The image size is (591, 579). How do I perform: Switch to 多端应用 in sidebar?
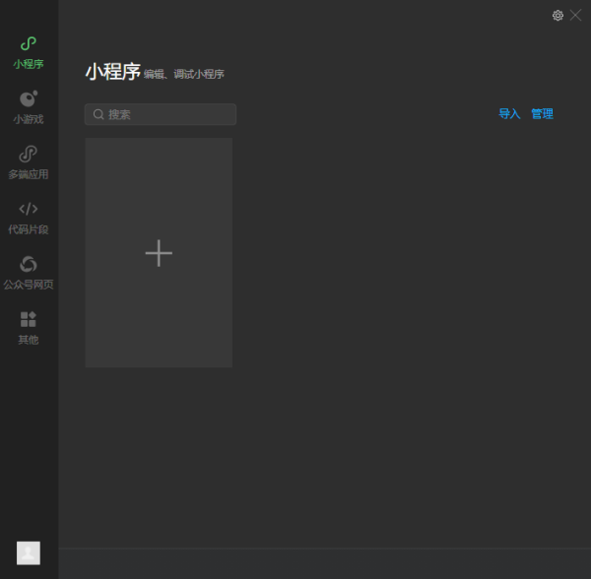point(29,162)
